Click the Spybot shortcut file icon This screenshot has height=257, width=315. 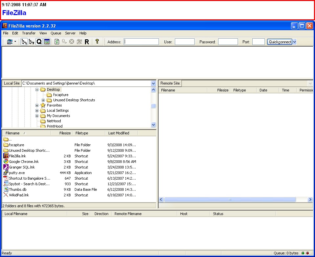[6, 184]
